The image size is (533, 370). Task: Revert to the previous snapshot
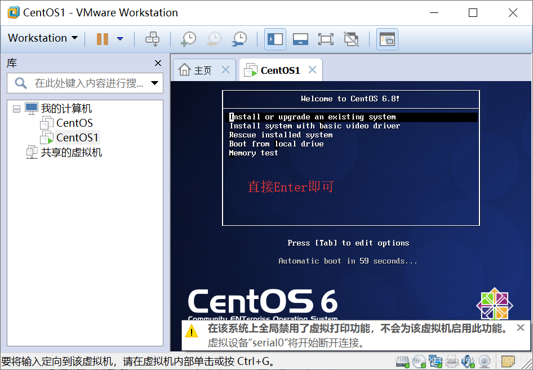(214, 39)
